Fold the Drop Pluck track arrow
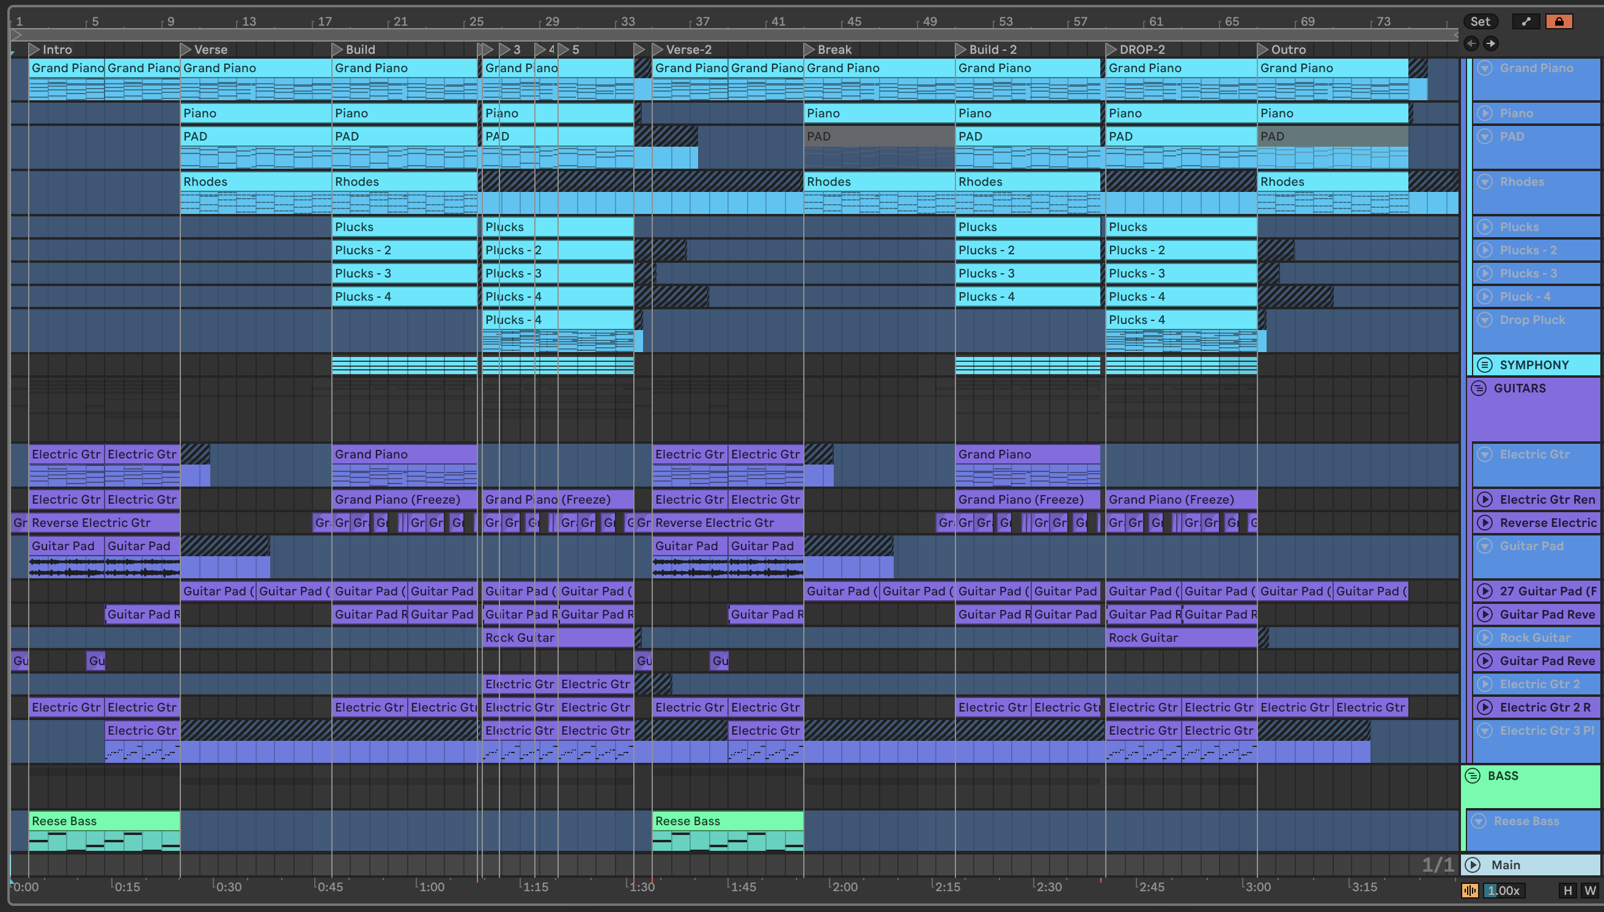 click(x=1484, y=320)
